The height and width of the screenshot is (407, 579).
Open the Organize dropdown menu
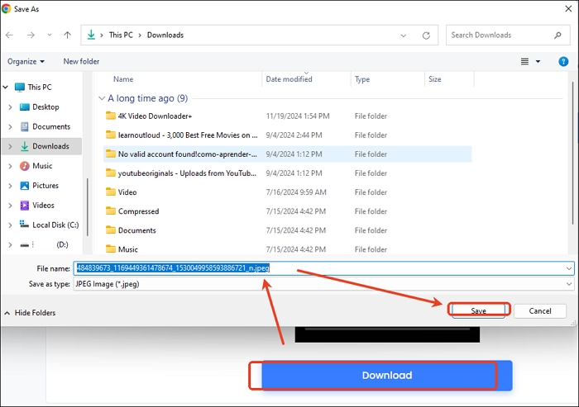(x=26, y=61)
